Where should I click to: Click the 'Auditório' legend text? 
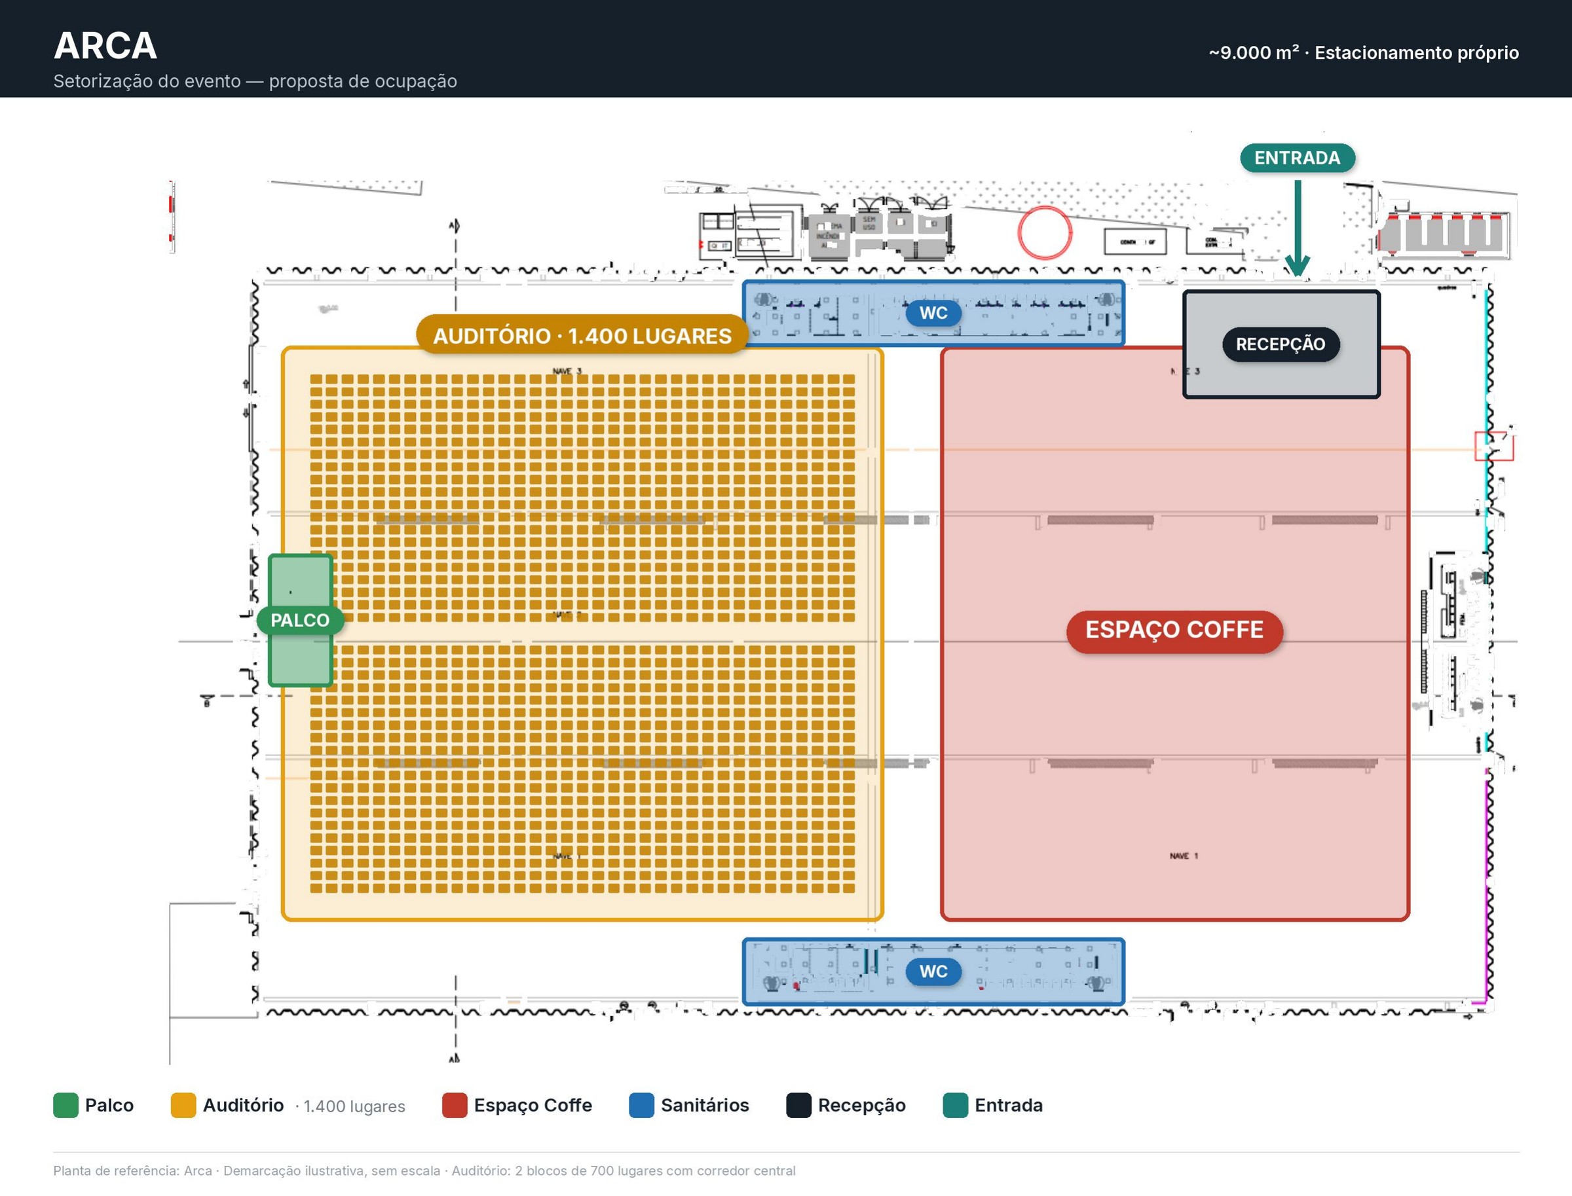[243, 1106]
